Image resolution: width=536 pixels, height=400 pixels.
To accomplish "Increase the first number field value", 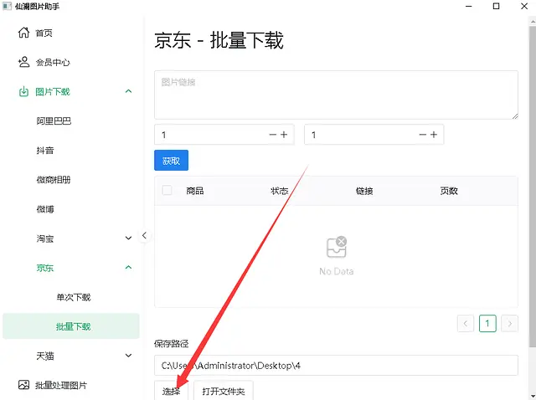I will 284,135.
